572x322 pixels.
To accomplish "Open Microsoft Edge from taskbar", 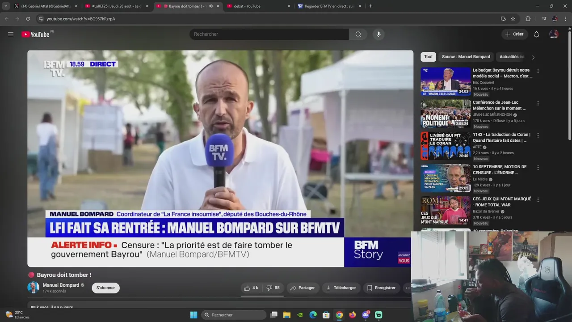I will click(x=313, y=315).
